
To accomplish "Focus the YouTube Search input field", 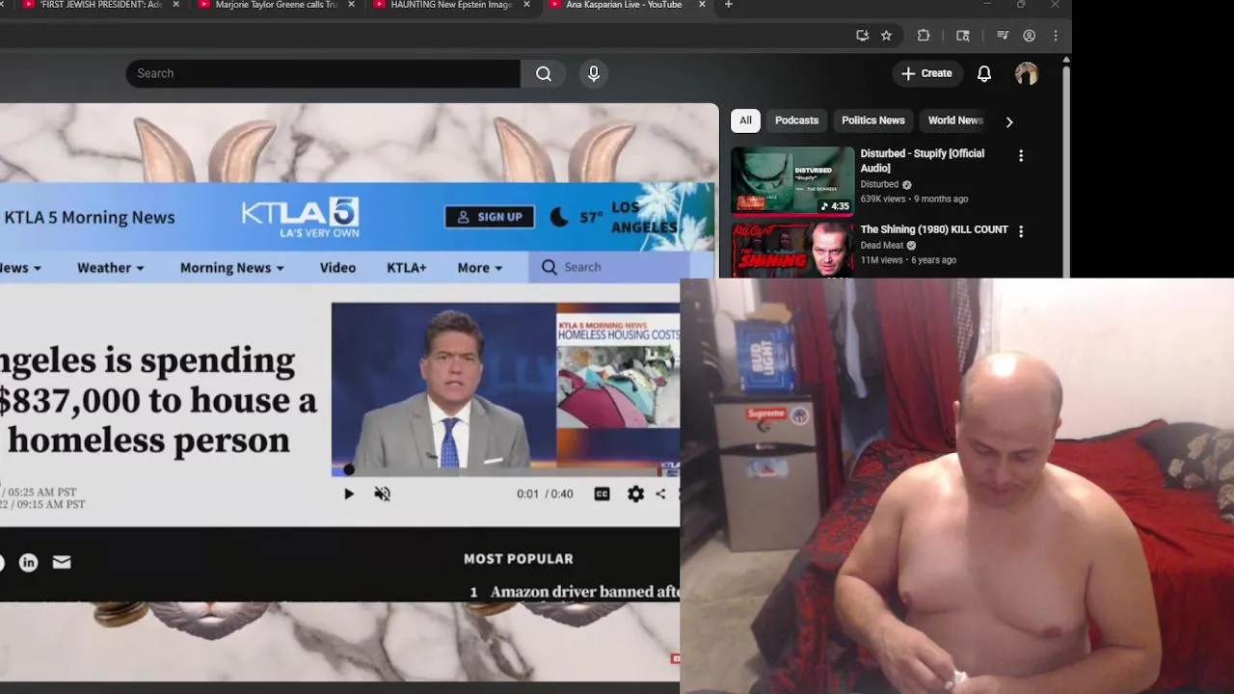I will click(x=323, y=73).
